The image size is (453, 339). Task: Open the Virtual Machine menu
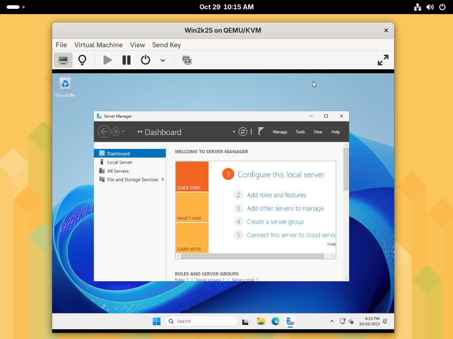click(x=98, y=45)
